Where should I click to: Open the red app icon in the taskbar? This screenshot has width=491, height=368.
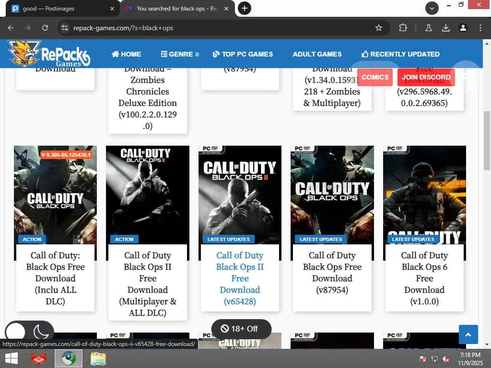tap(39, 358)
